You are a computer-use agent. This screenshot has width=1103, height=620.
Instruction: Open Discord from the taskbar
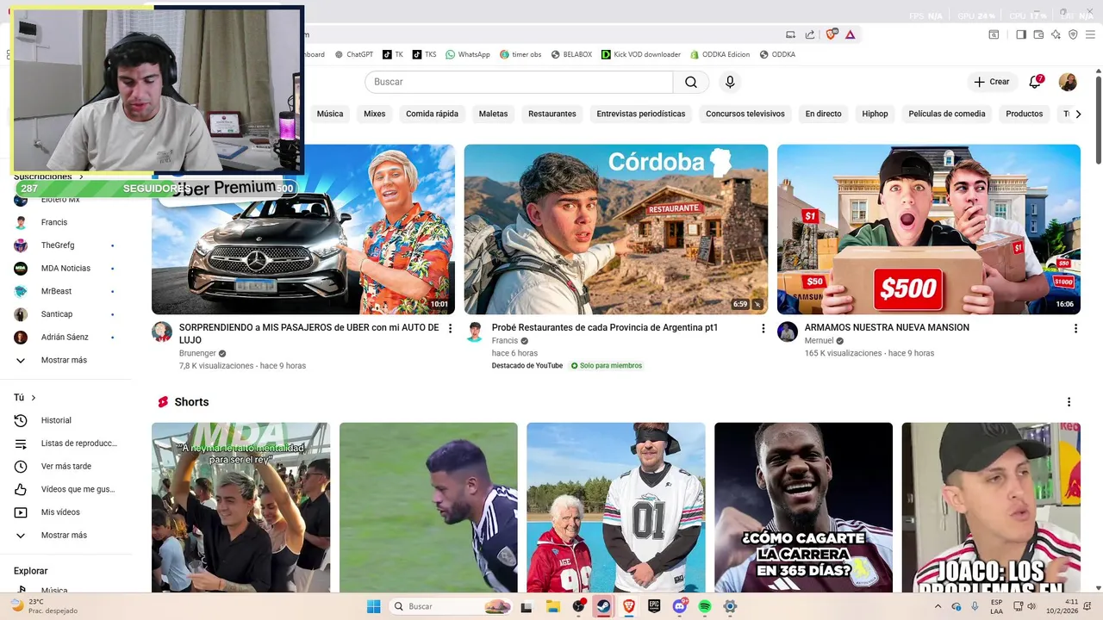680,606
